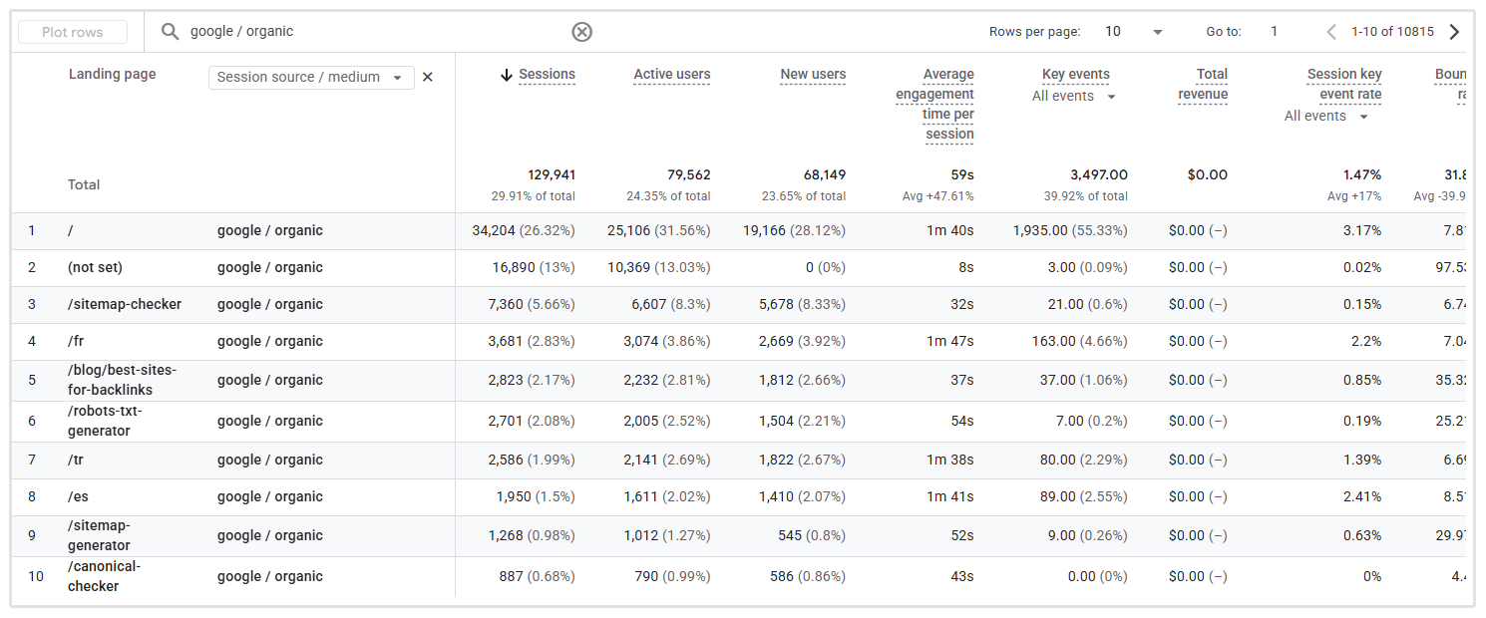Viewport: 1486px width, 618px height.
Task: Sort by the Active users column
Action: click(x=672, y=75)
